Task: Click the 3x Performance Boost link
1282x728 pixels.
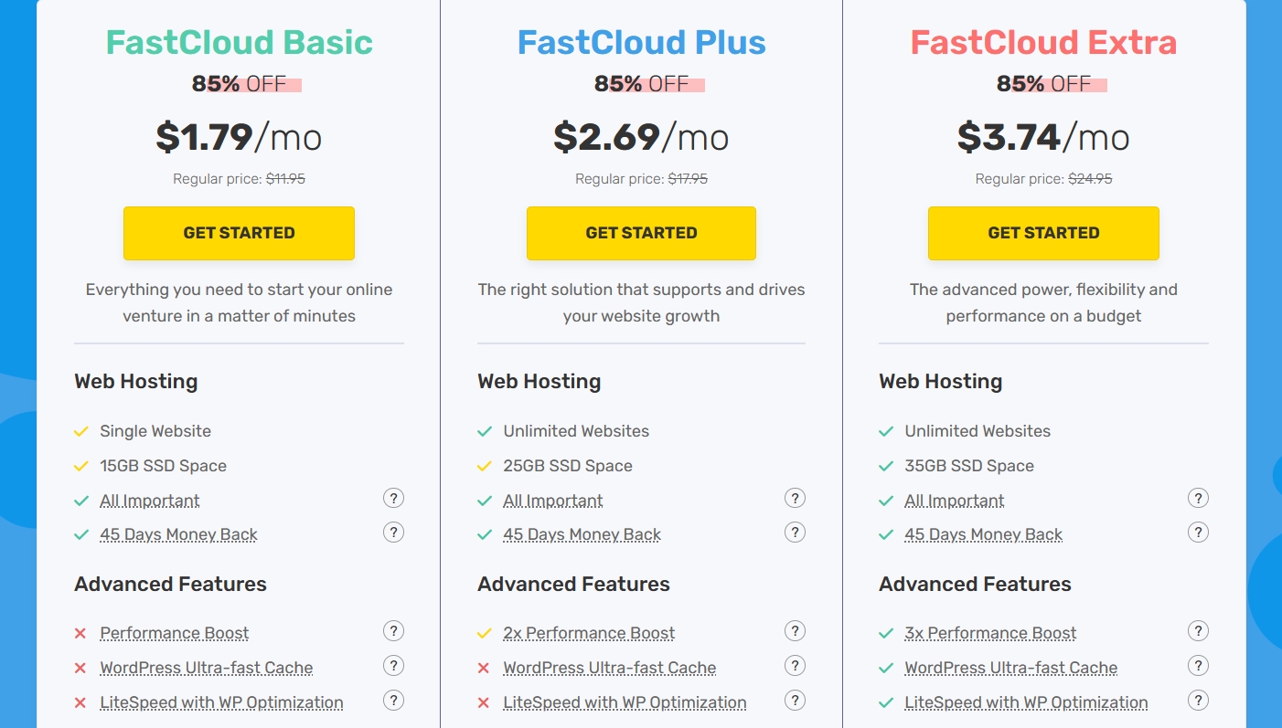Action: tap(990, 633)
